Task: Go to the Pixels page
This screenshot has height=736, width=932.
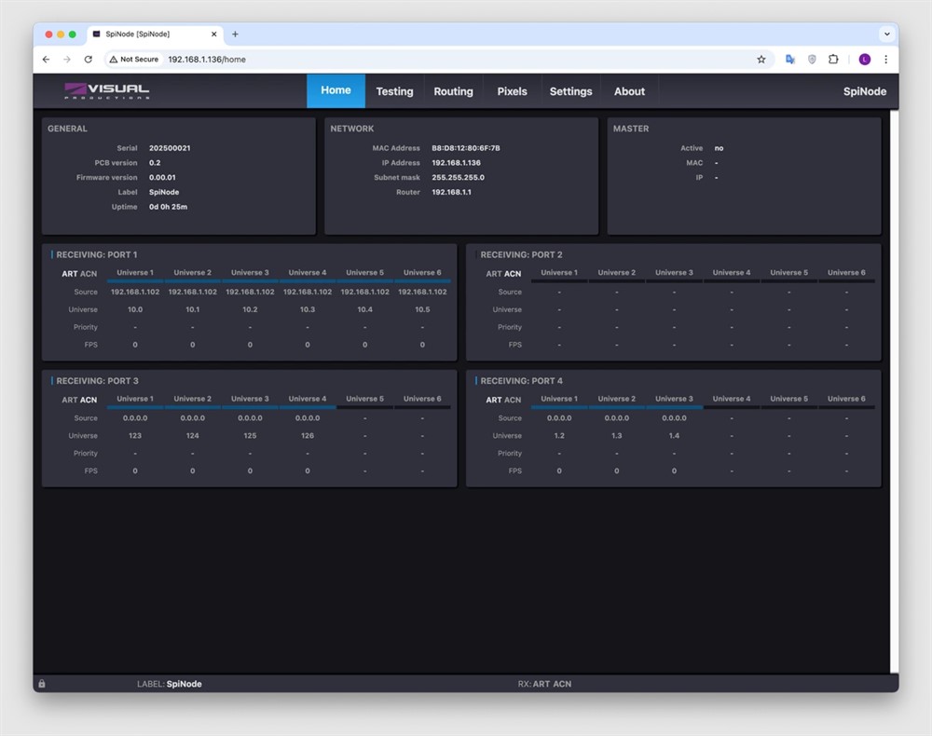Action: [x=512, y=91]
